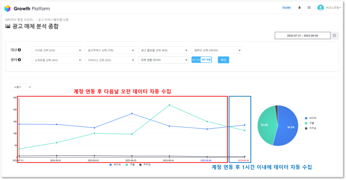Screen dimensions: 346x180
Task: Click the AIR(매체 통합 리포트) breadcrumb
Action: (x=19, y=20)
